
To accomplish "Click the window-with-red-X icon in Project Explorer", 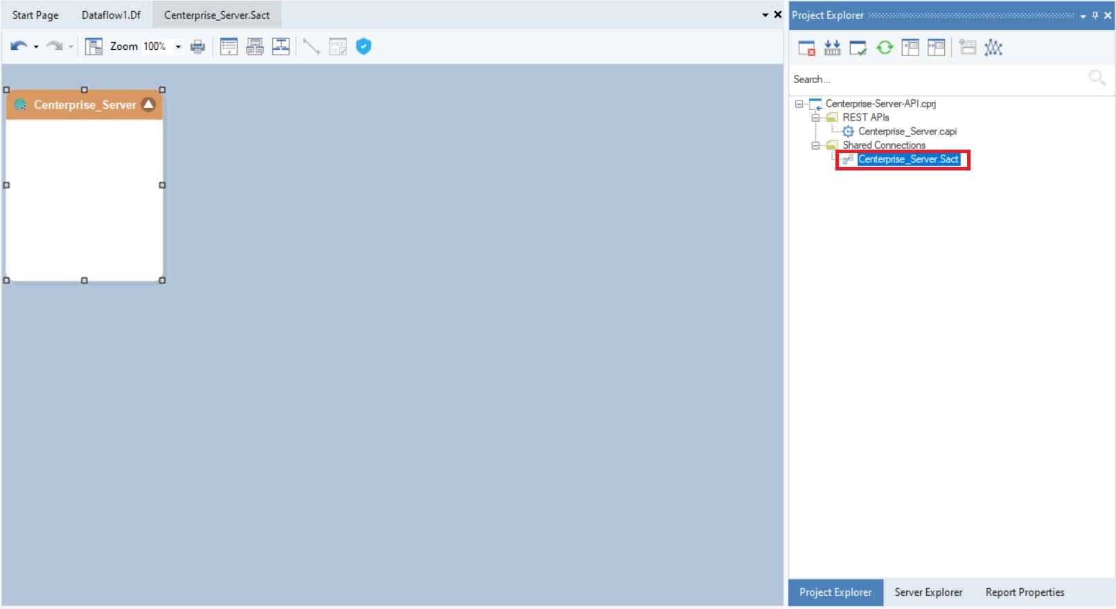I will coord(807,48).
